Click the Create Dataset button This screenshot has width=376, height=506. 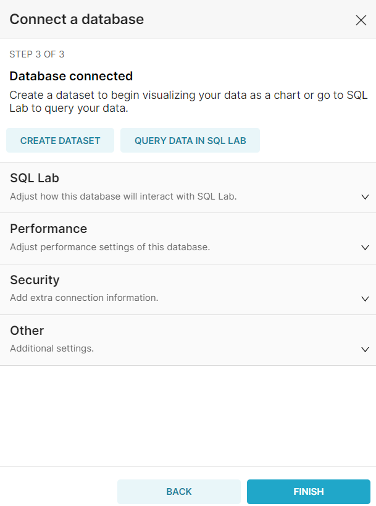pos(60,140)
